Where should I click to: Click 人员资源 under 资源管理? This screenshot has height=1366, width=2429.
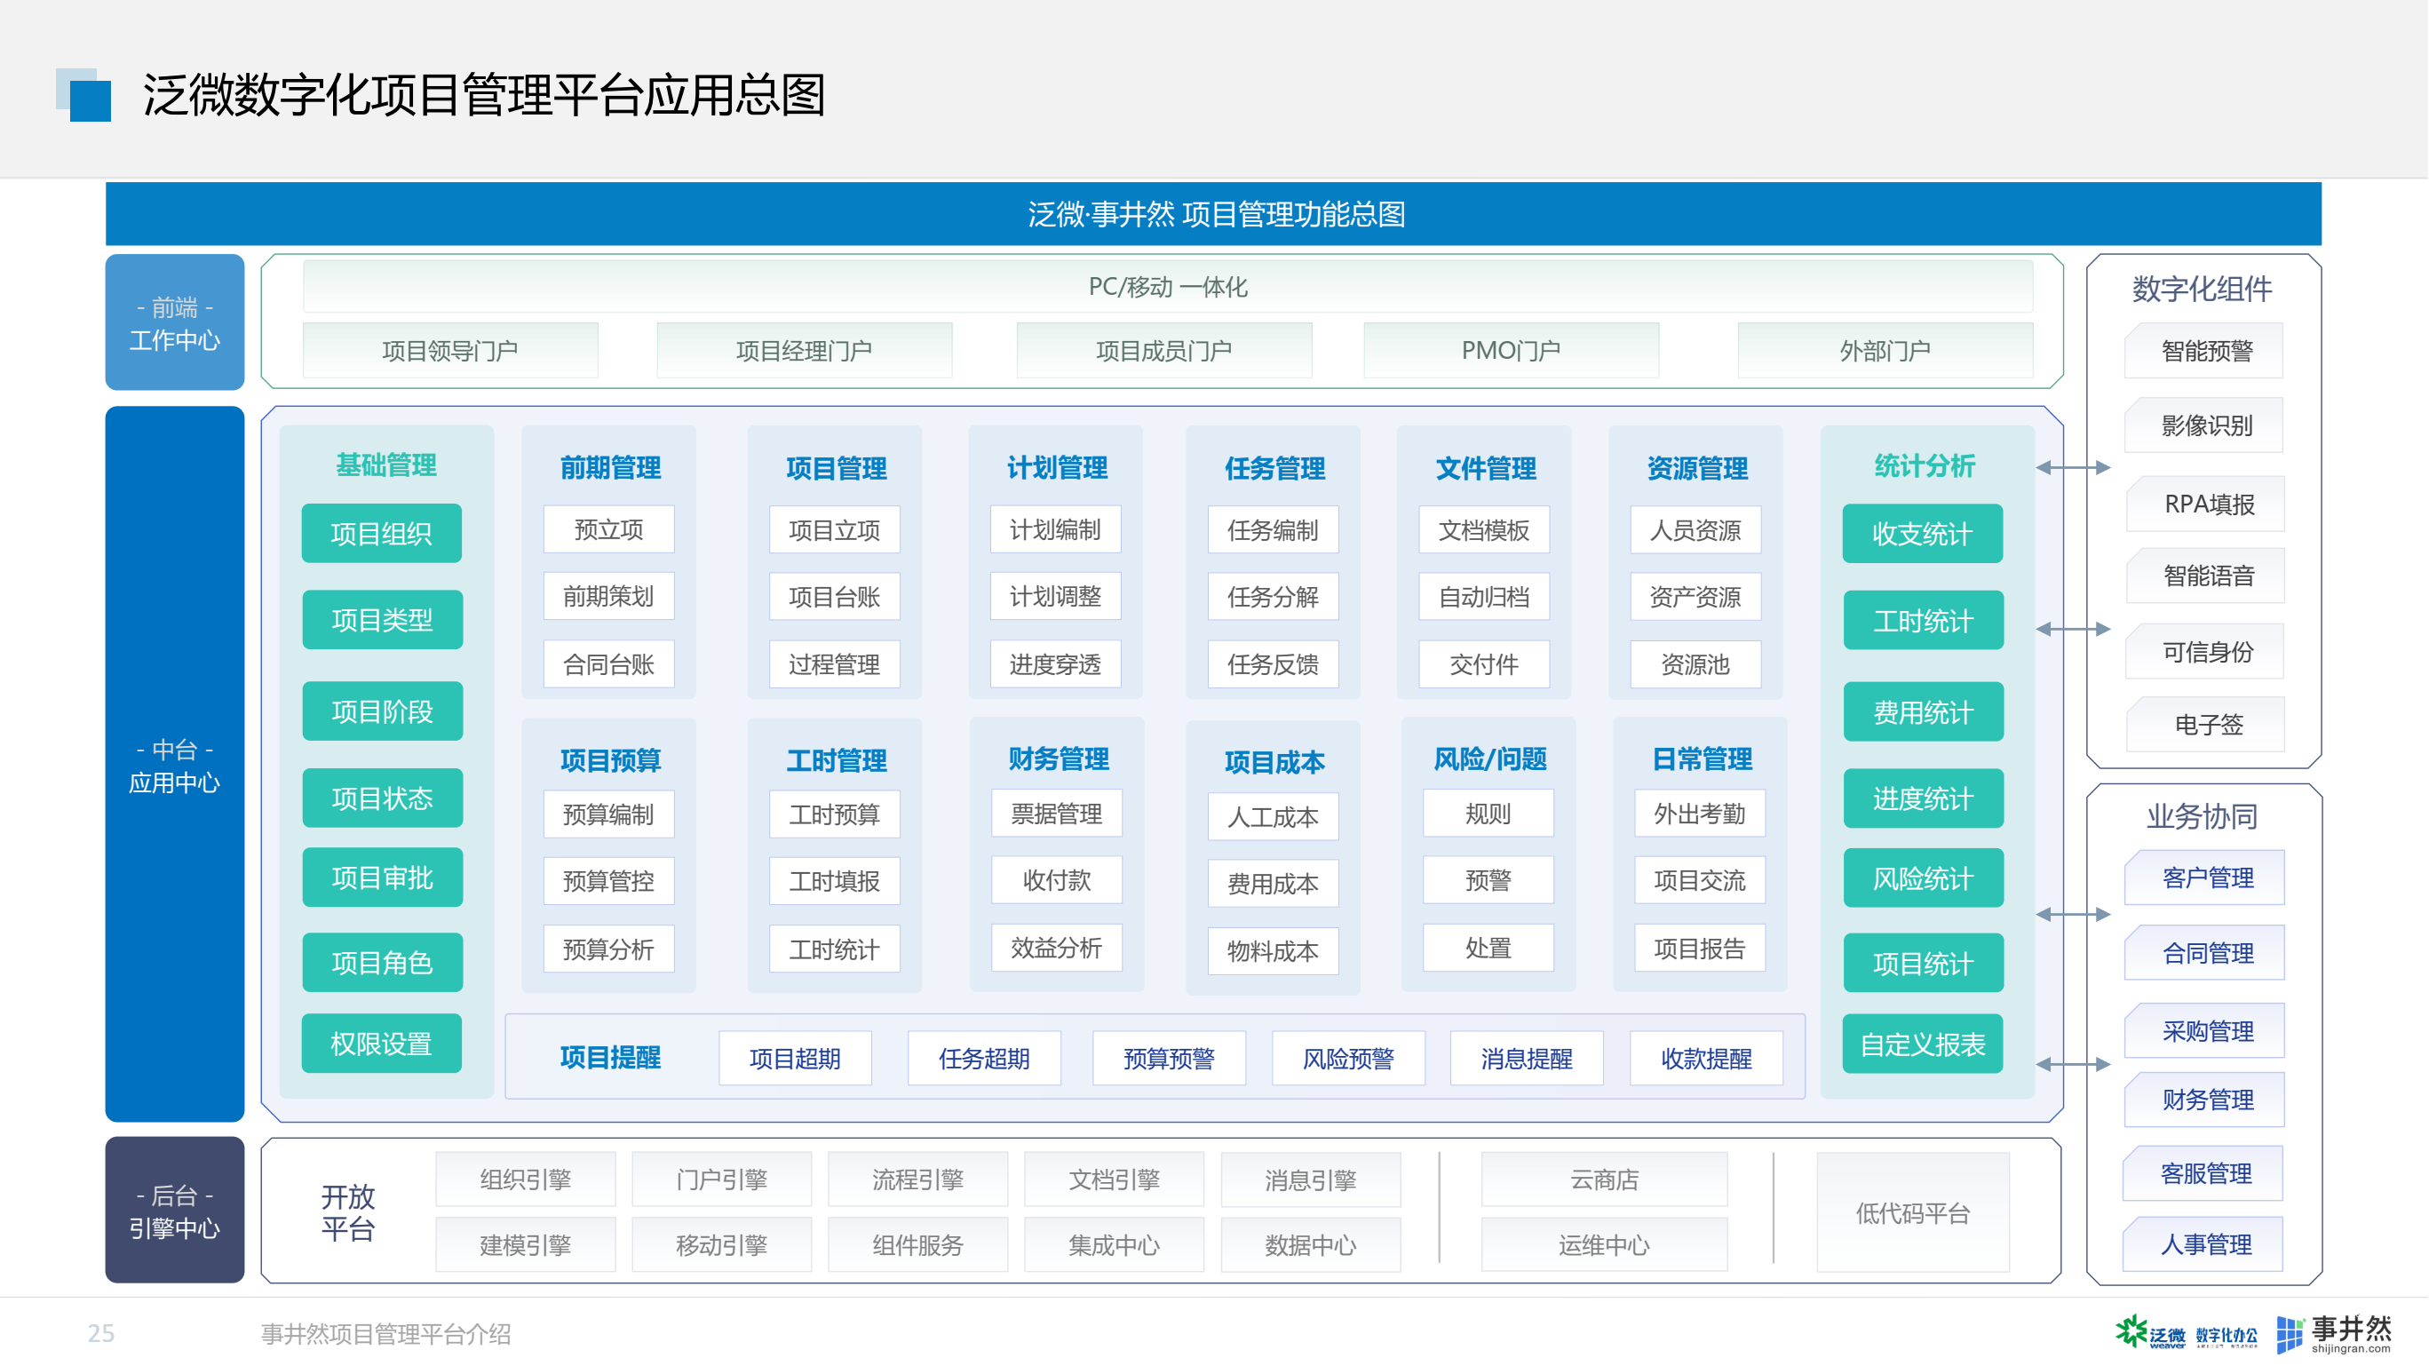click(1695, 528)
